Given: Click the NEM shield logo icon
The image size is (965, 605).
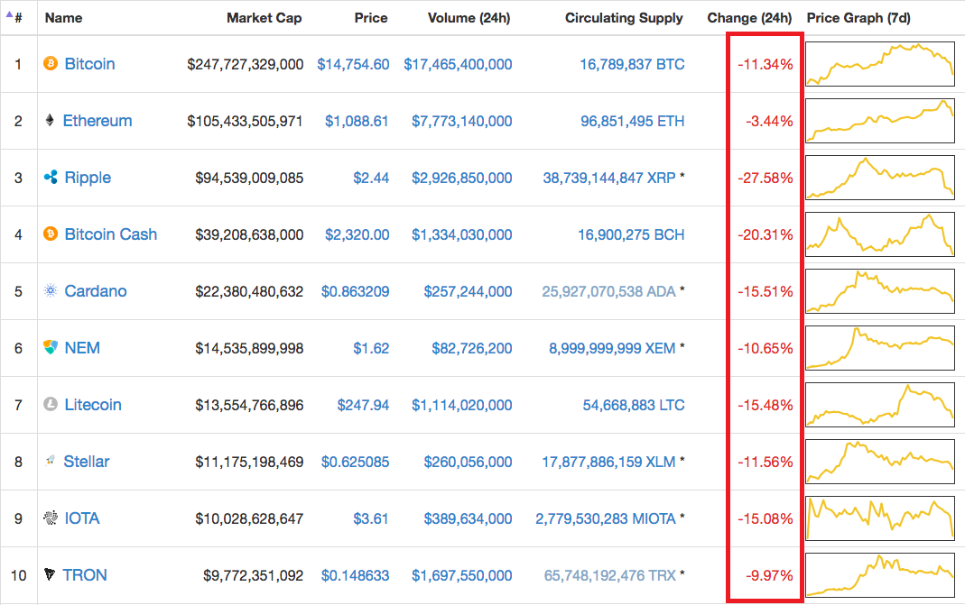Looking at the screenshot, I should pyautogui.click(x=51, y=347).
